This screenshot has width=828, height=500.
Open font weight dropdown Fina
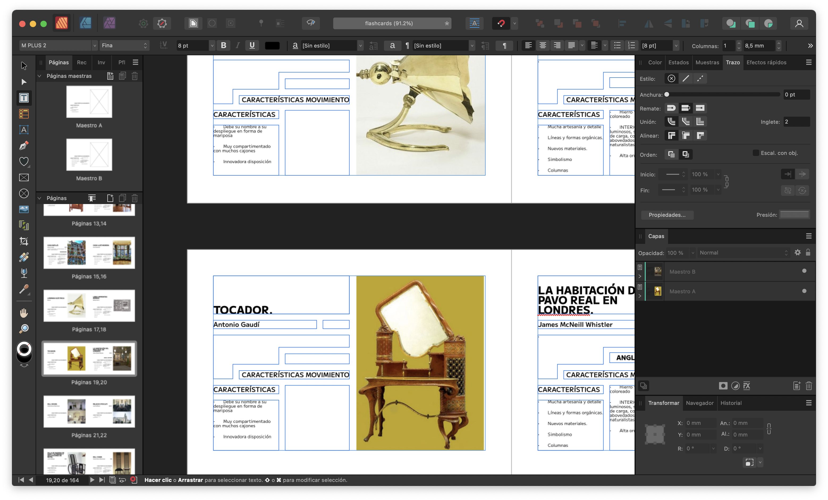coord(124,45)
